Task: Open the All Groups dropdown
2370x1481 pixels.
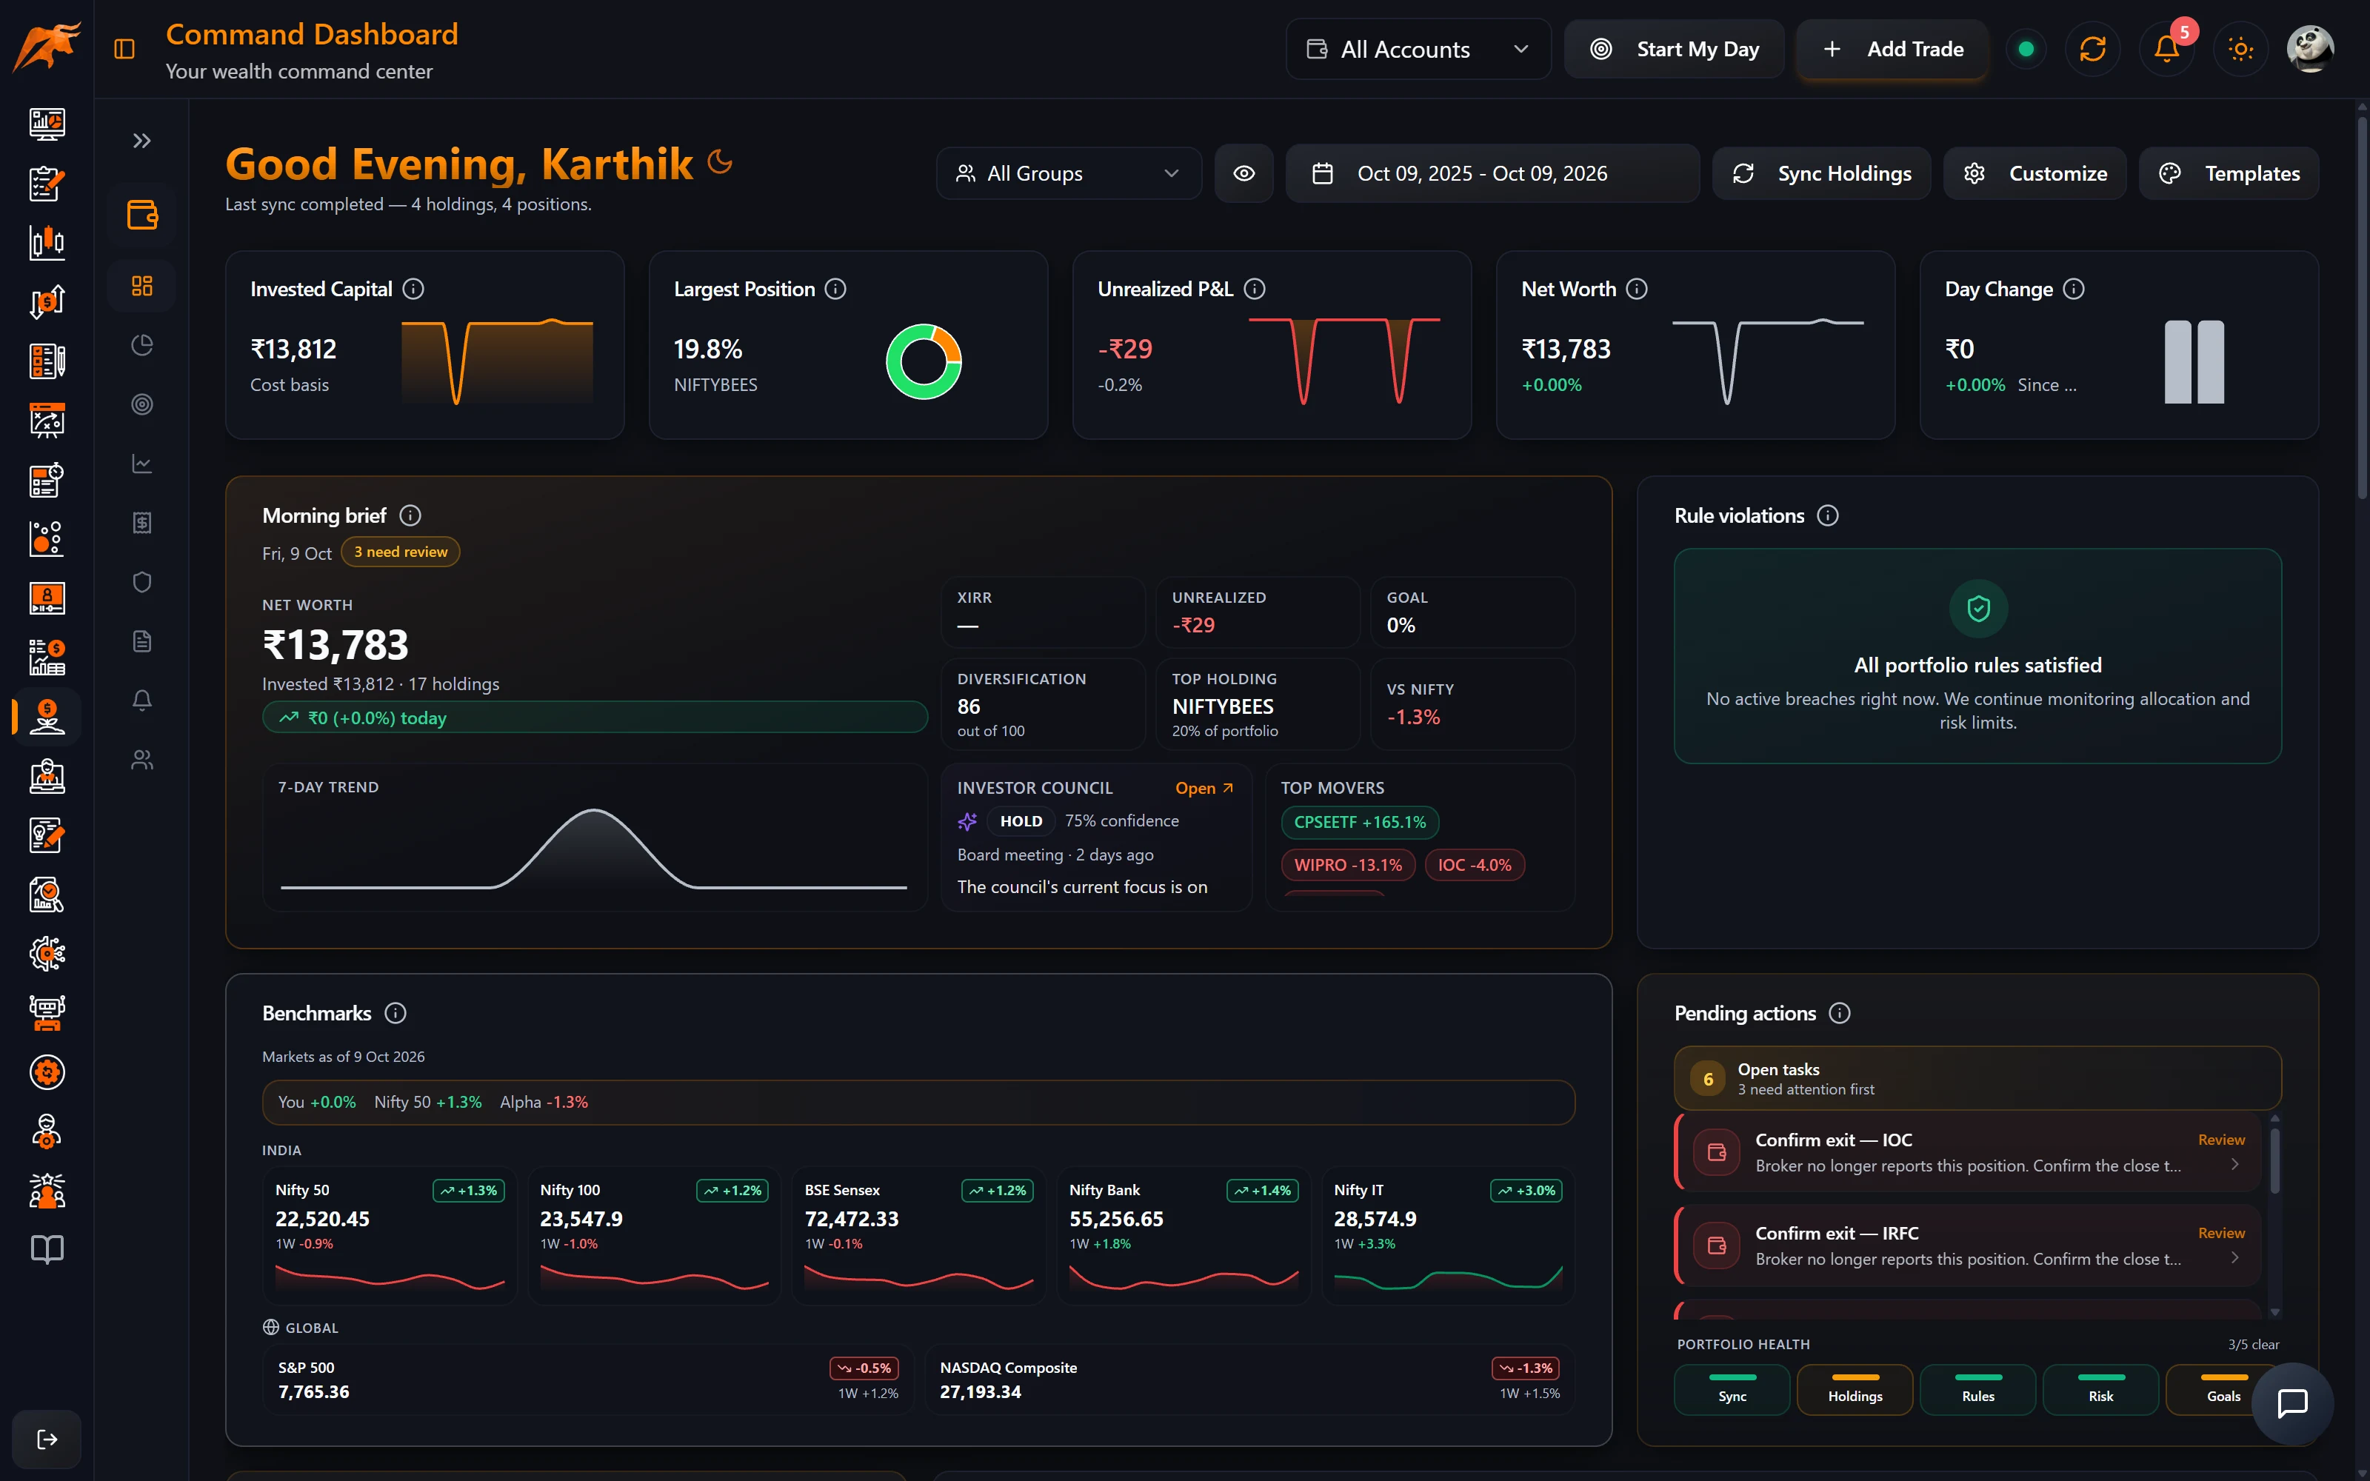Action: [1069, 173]
